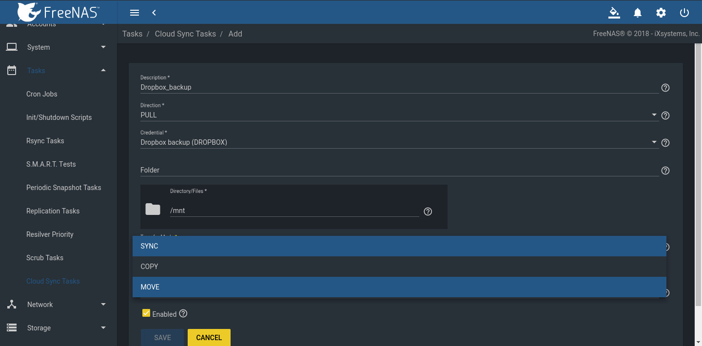Click the Directory/Files field showing /mnt
Screen dimensions: 702x346
click(294, 211)
